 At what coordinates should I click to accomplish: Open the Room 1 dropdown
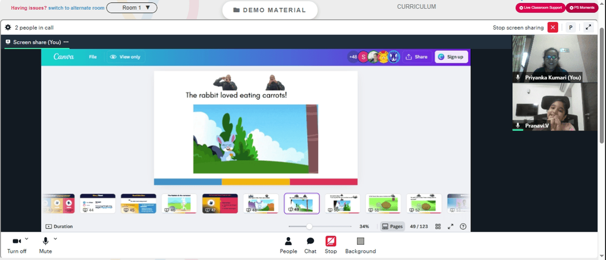click(132, 8)
